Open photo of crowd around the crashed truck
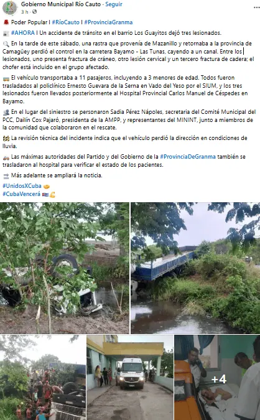The image size is (260, 420). (43, 378)
